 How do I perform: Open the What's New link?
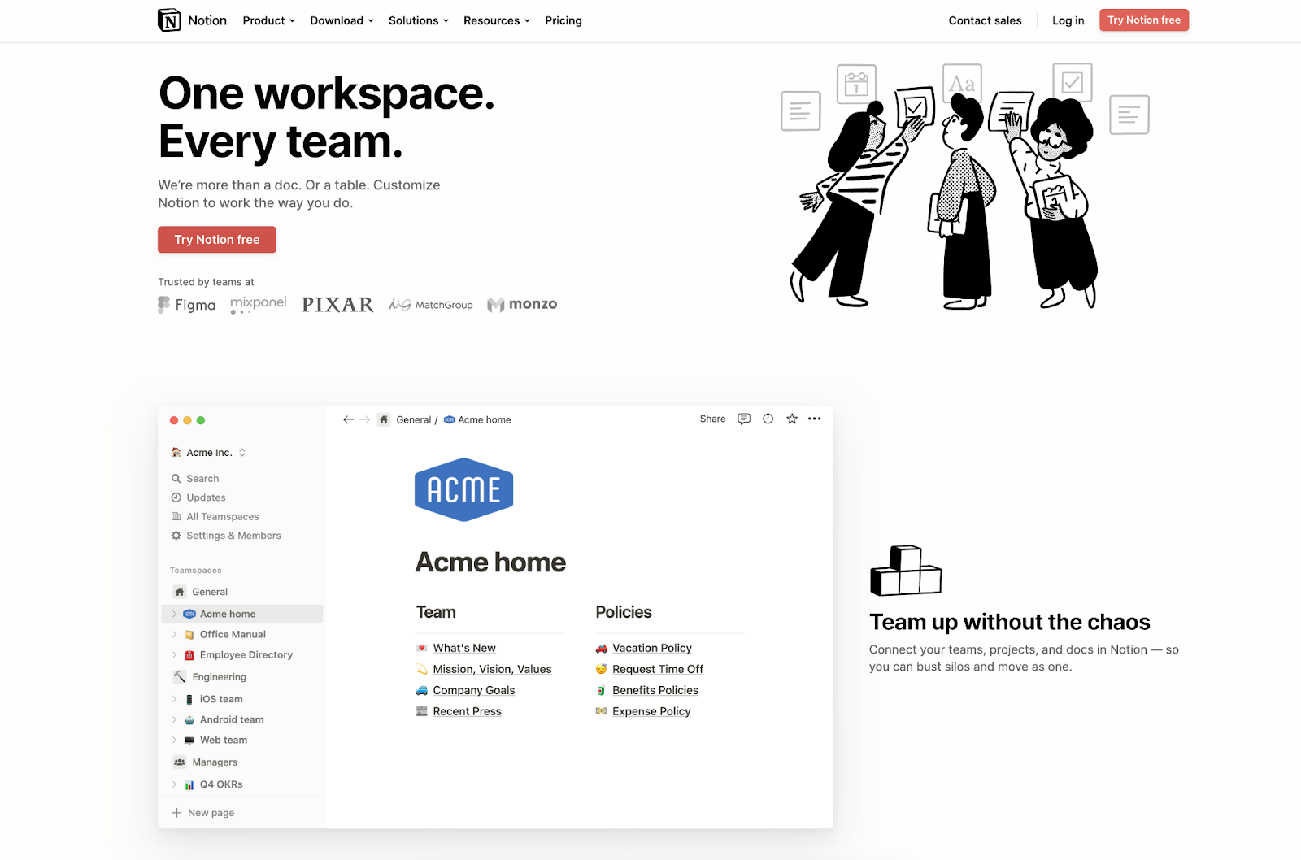464,648
